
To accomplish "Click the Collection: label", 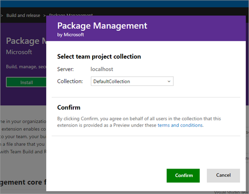I will point(70,81).
